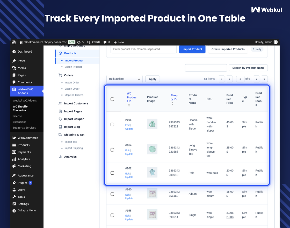Click the Plugins plug icon
Image resolution: width=290 pixels, height=228 pixels.
coord(14,183)
